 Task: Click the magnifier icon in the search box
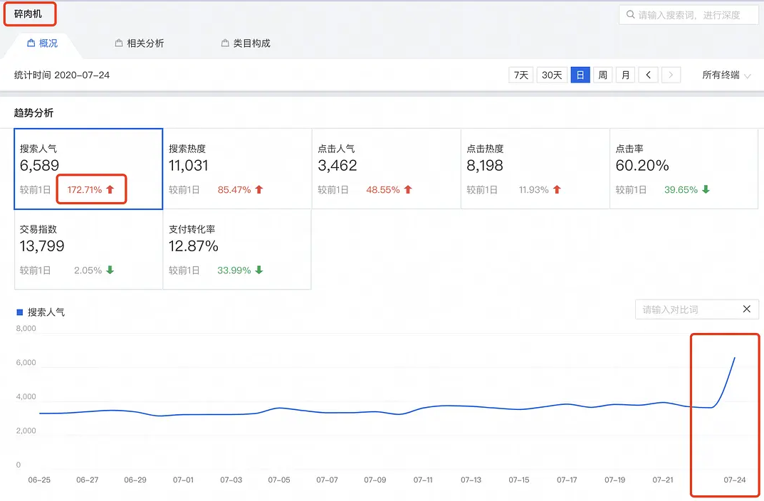click(630, 14)
